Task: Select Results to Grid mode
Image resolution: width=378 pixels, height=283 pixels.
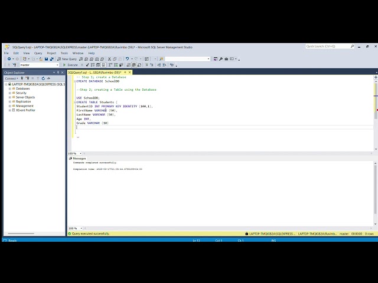Action: [x=134, y=65]
